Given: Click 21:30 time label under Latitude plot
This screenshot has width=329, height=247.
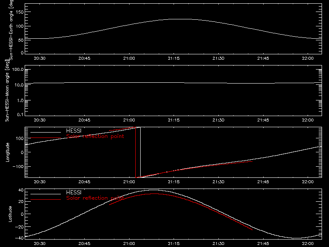Looking at the screenshot, I should (218, 244).
